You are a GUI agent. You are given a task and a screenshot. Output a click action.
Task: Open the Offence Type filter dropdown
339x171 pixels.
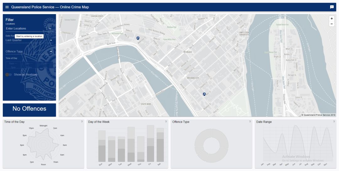pos(29,51)
